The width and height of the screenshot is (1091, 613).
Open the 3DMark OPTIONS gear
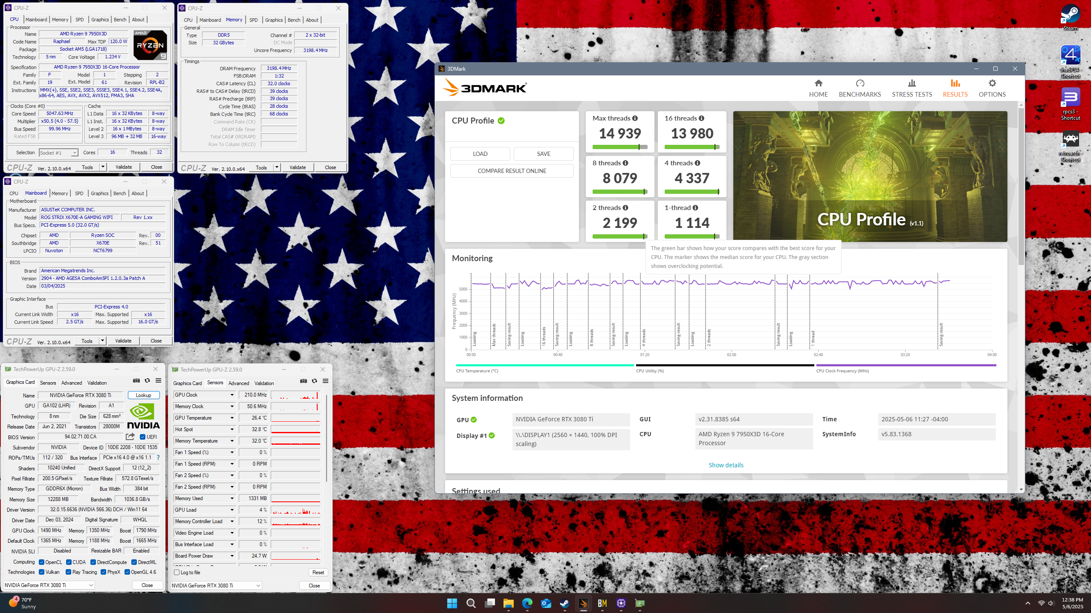tap(992, 88)
